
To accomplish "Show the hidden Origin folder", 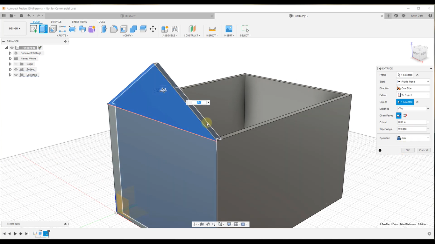I will [x=16, y=64].
